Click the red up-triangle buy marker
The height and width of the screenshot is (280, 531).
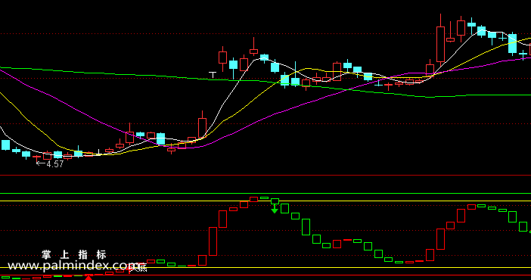[88, 278]
